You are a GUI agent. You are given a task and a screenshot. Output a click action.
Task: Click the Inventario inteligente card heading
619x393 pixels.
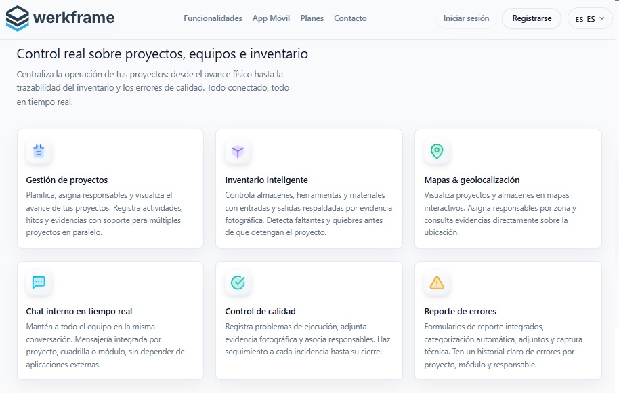click(266, 180)
